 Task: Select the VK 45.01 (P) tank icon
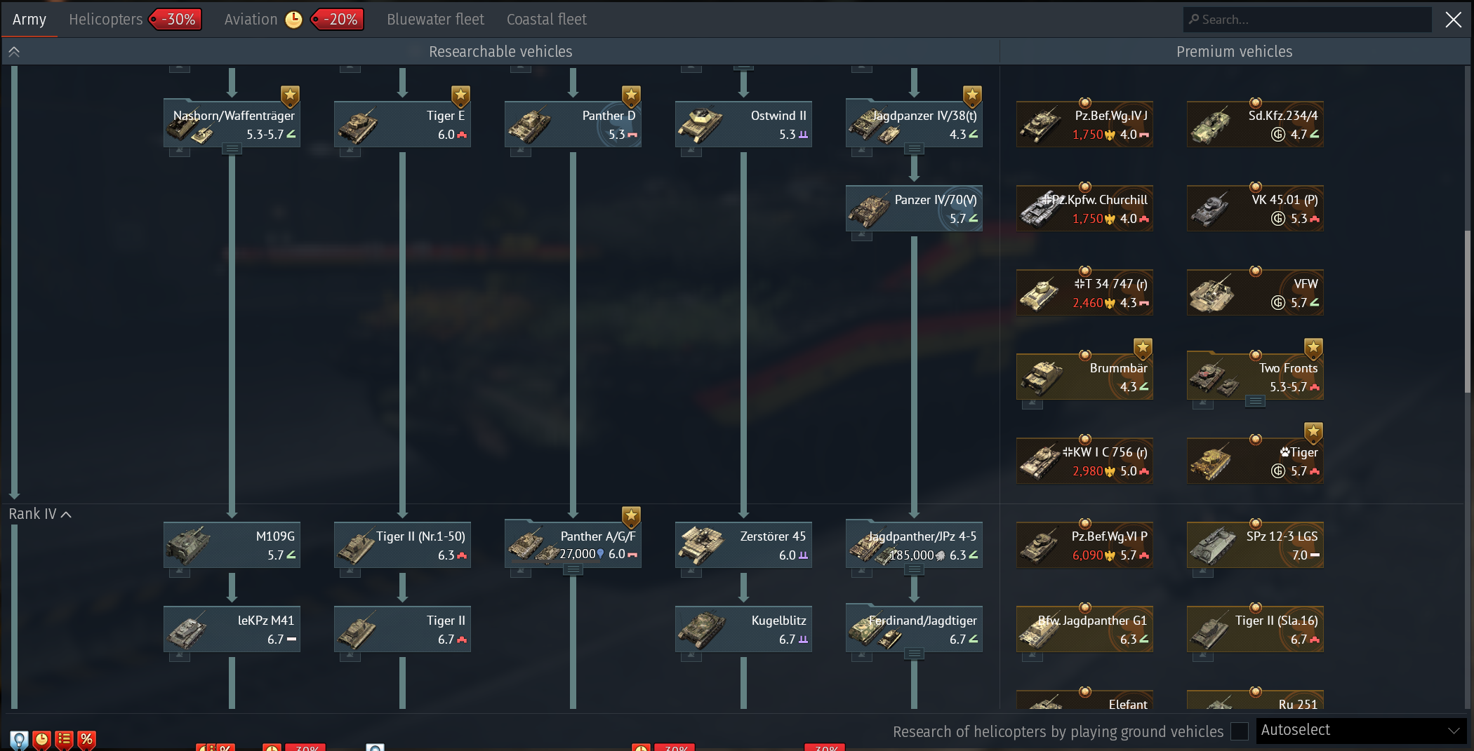[1211, 210]
